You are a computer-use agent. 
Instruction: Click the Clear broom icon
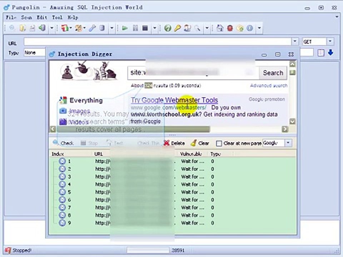click(194, 143)
